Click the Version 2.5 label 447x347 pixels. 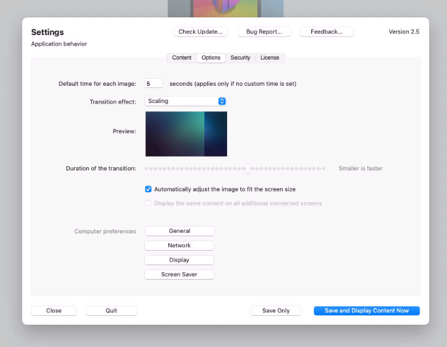point(404,32)
